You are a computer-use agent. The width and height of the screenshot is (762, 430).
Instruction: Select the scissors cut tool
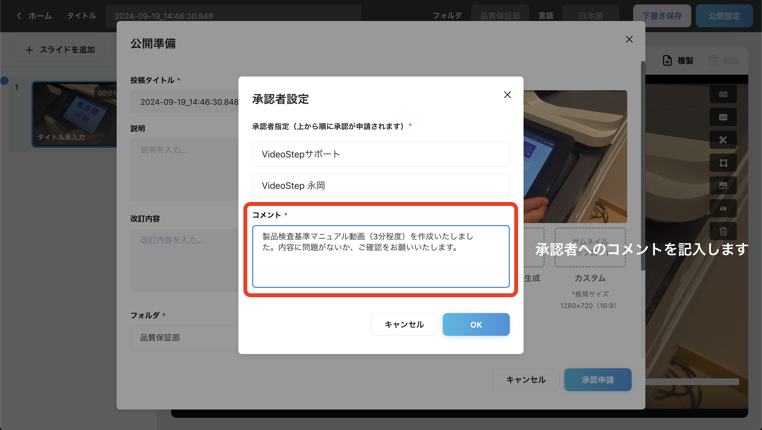723,140
